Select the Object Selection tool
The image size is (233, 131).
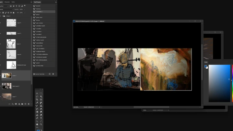click(41, 96)
